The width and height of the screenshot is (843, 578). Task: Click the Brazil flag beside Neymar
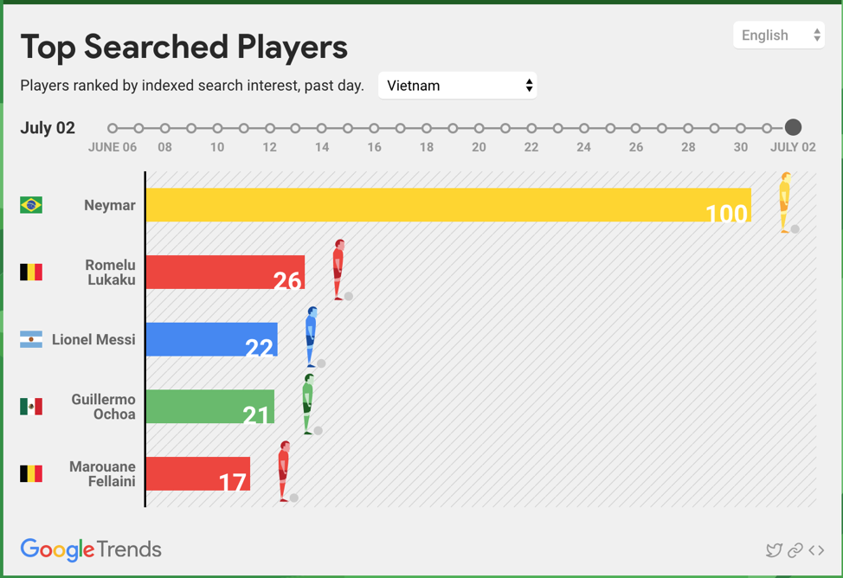click(x=31, y=205)
